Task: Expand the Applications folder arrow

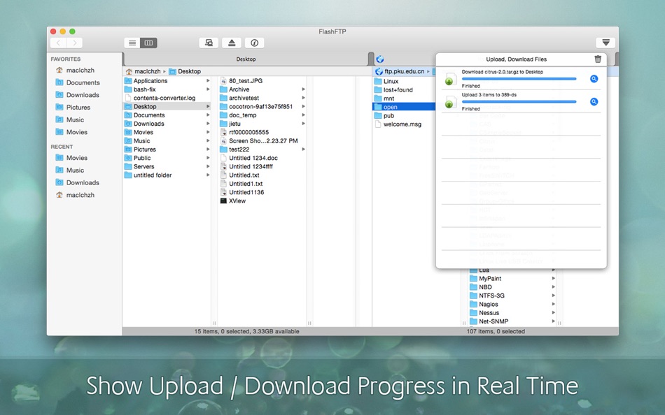Action: [208, 80]
